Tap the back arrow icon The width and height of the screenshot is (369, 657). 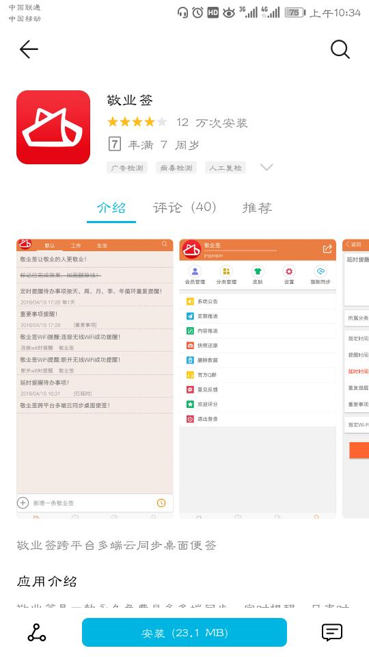coord(29,49)
